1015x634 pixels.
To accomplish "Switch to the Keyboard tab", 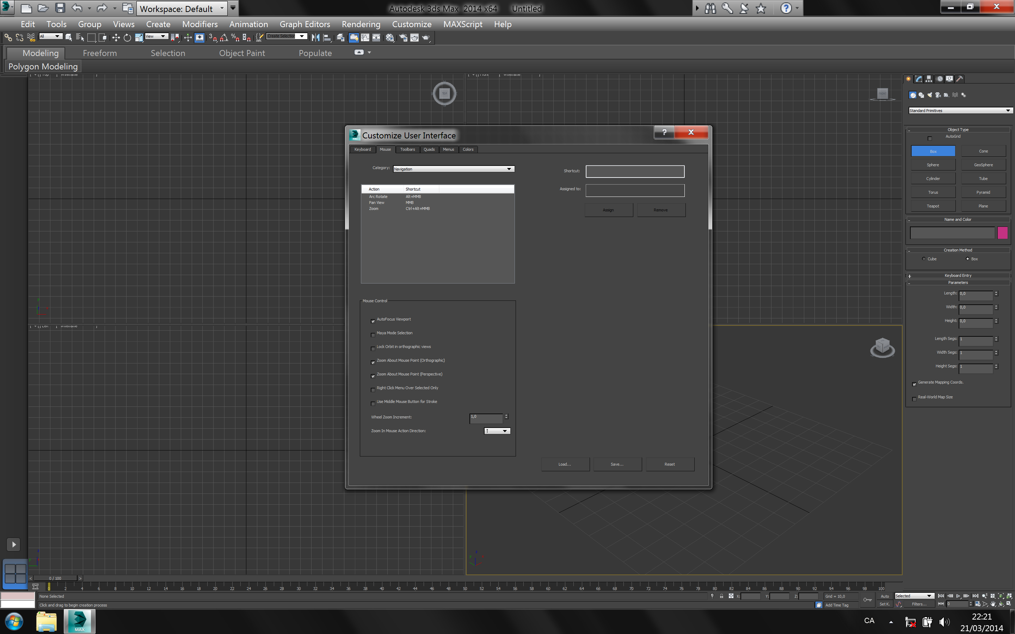I will tap(362, 150).
